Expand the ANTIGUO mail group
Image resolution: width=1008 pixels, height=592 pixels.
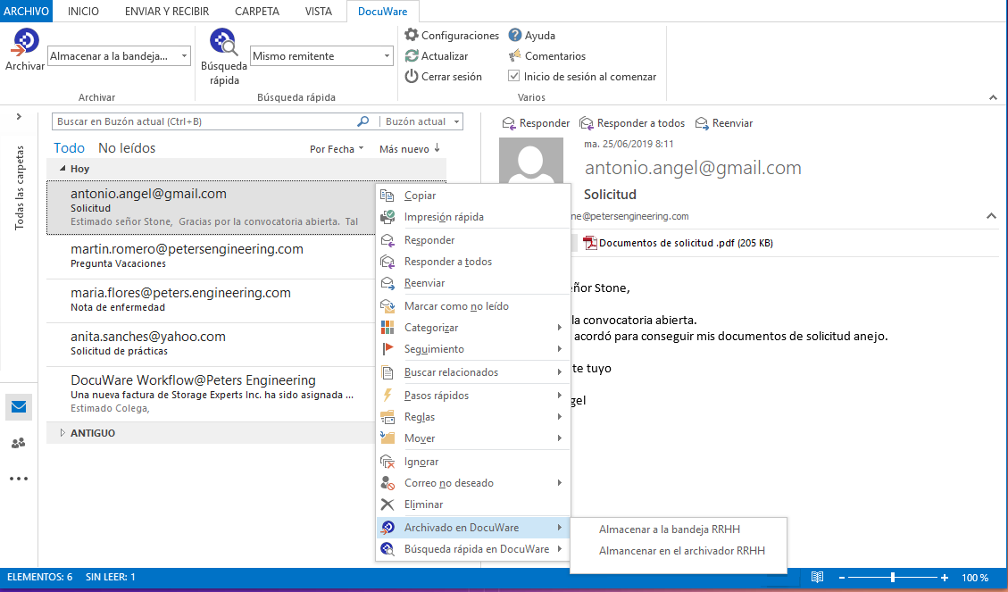click(x=62, y=433)
